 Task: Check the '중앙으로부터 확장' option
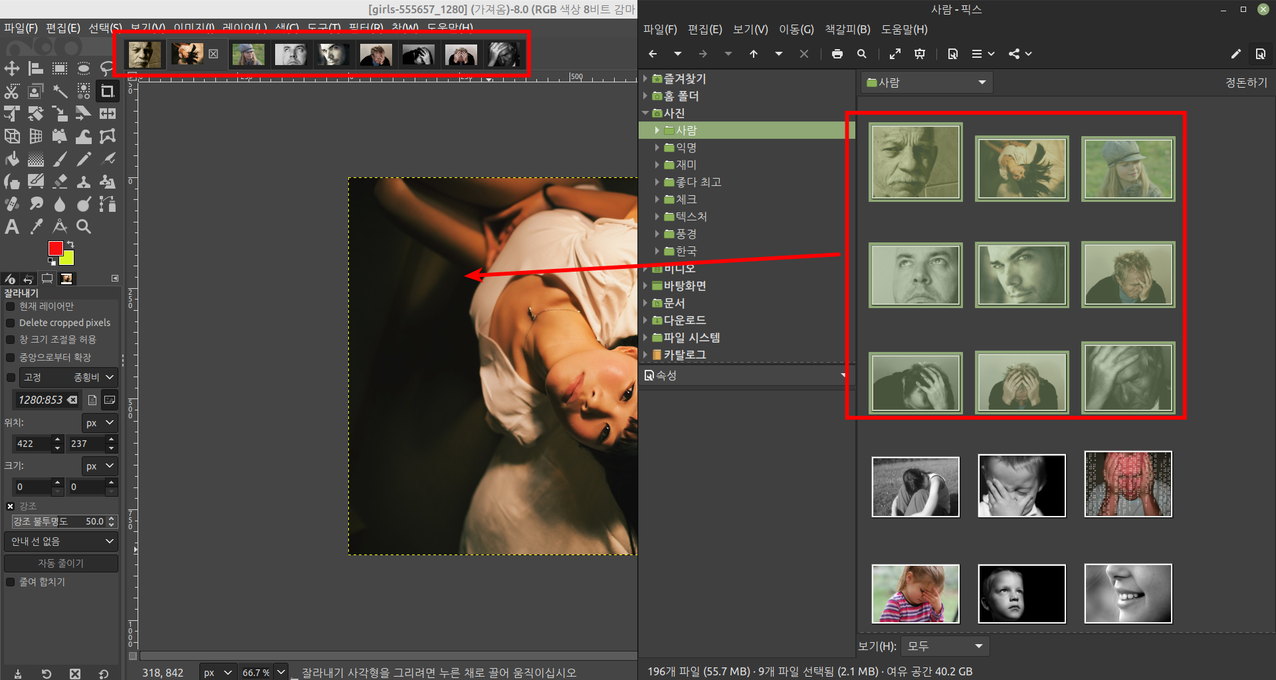[x=11, y=357]
